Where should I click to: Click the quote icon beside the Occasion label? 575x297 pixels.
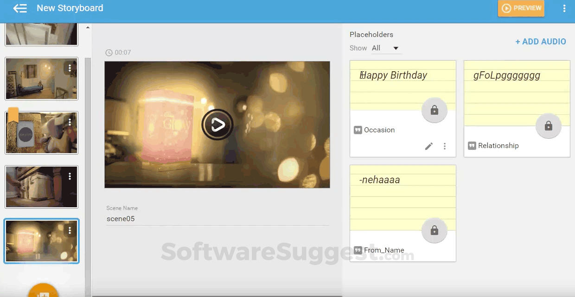point(358,130)
